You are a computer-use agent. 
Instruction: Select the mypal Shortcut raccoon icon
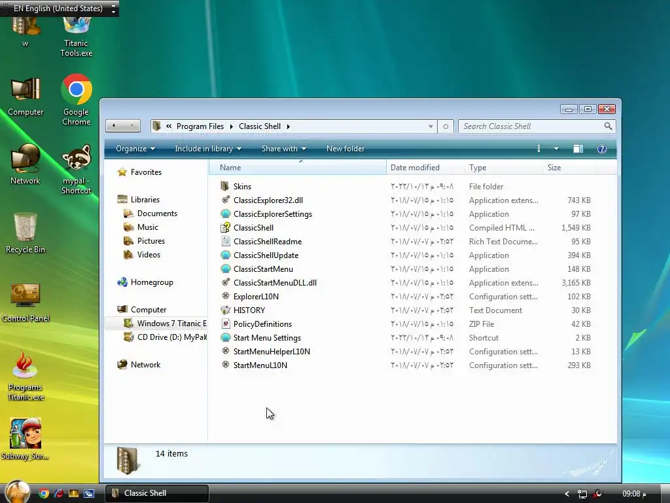77,158
